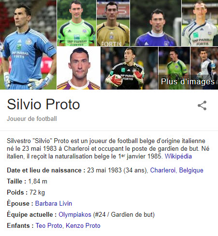Click the Taille 1,84 m fact line
218x236 pixels.
pos(27,181)
